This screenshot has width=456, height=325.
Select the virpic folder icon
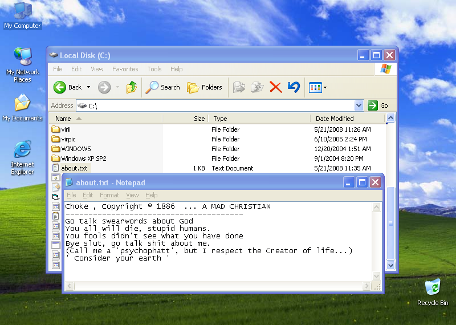55,139
